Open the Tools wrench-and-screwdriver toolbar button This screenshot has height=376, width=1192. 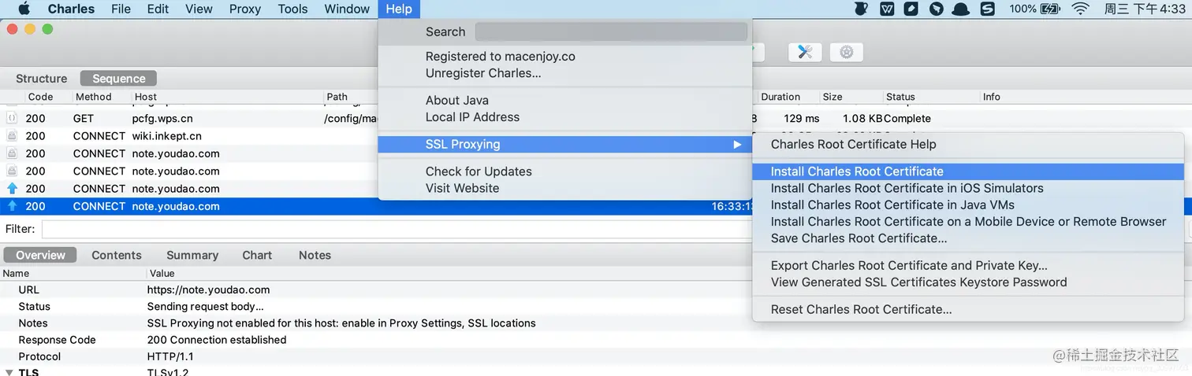coord(805,52)
